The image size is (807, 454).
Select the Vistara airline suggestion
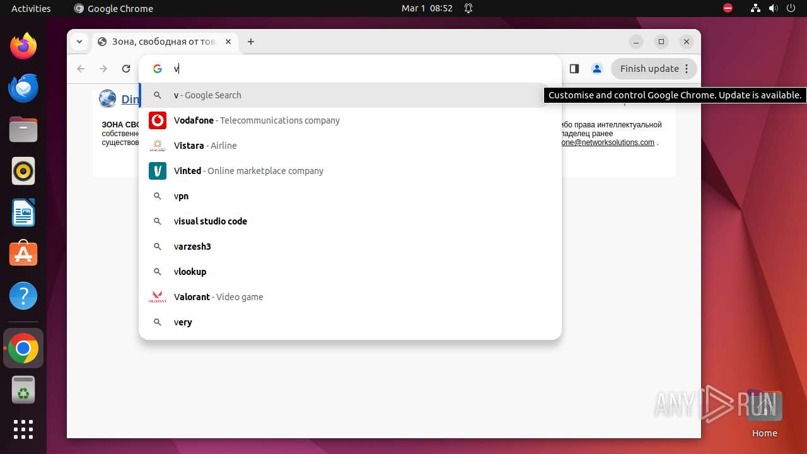(350, 146)
